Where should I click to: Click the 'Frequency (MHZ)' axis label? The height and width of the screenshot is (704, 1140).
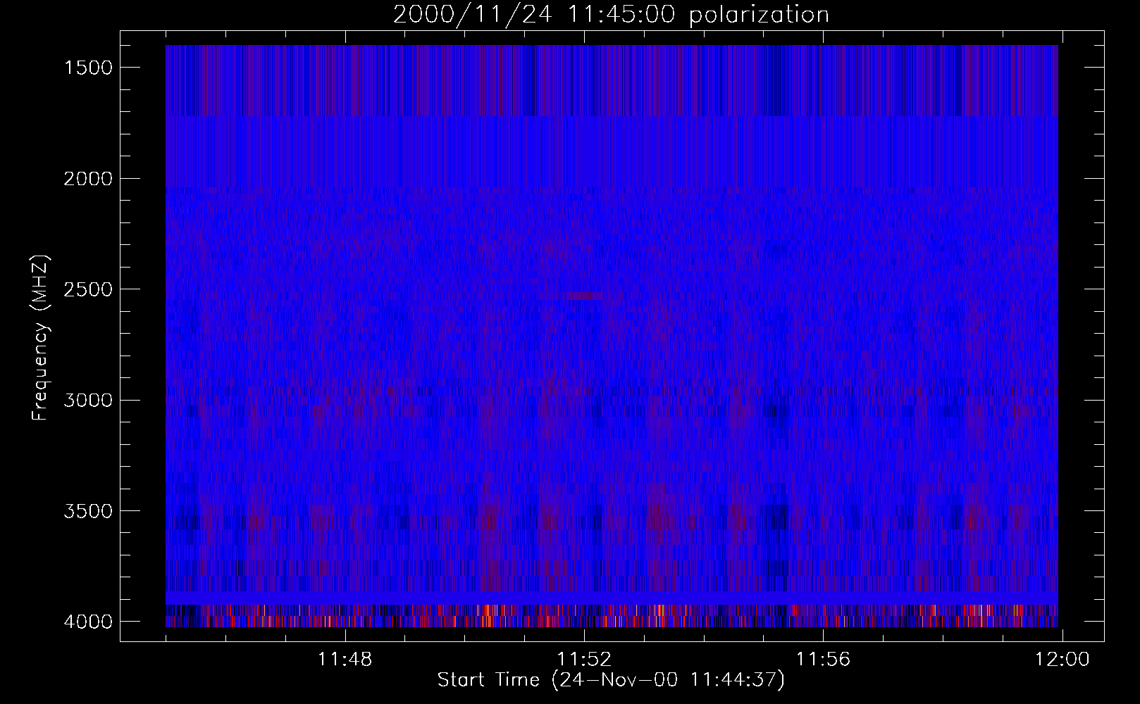41,338
